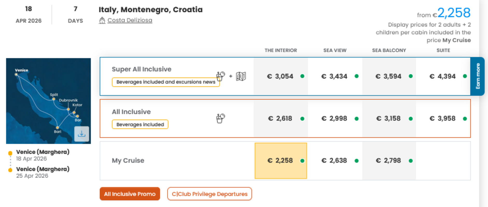
Task: Click the Beverages included badge
Action: click(140, 124)
